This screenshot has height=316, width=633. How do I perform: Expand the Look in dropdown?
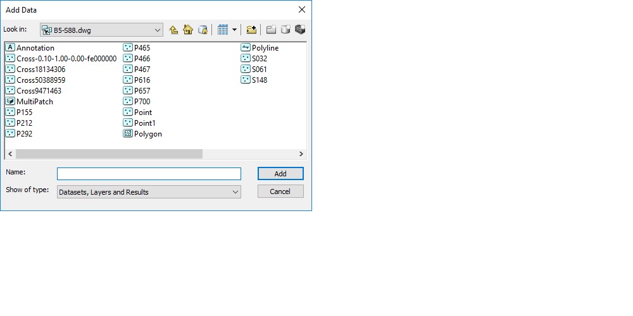coord(158,30)
